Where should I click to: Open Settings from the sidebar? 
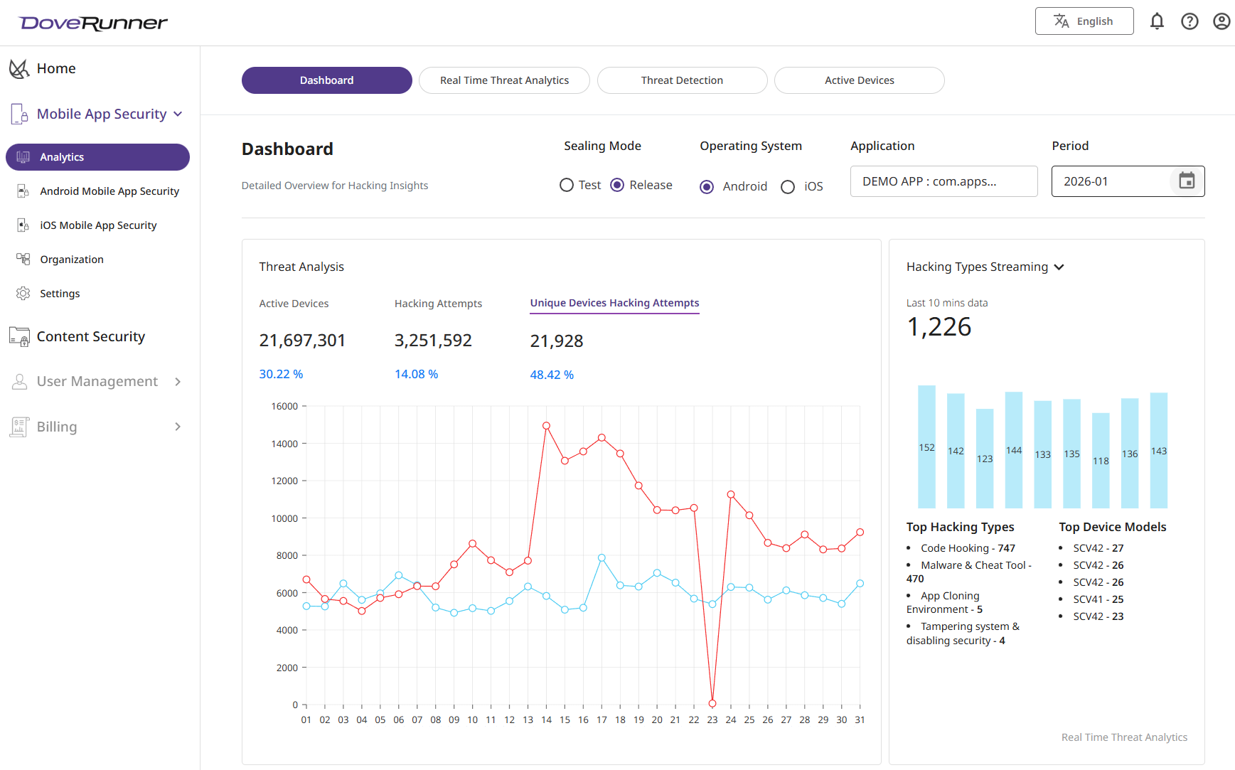pos(60,293)
